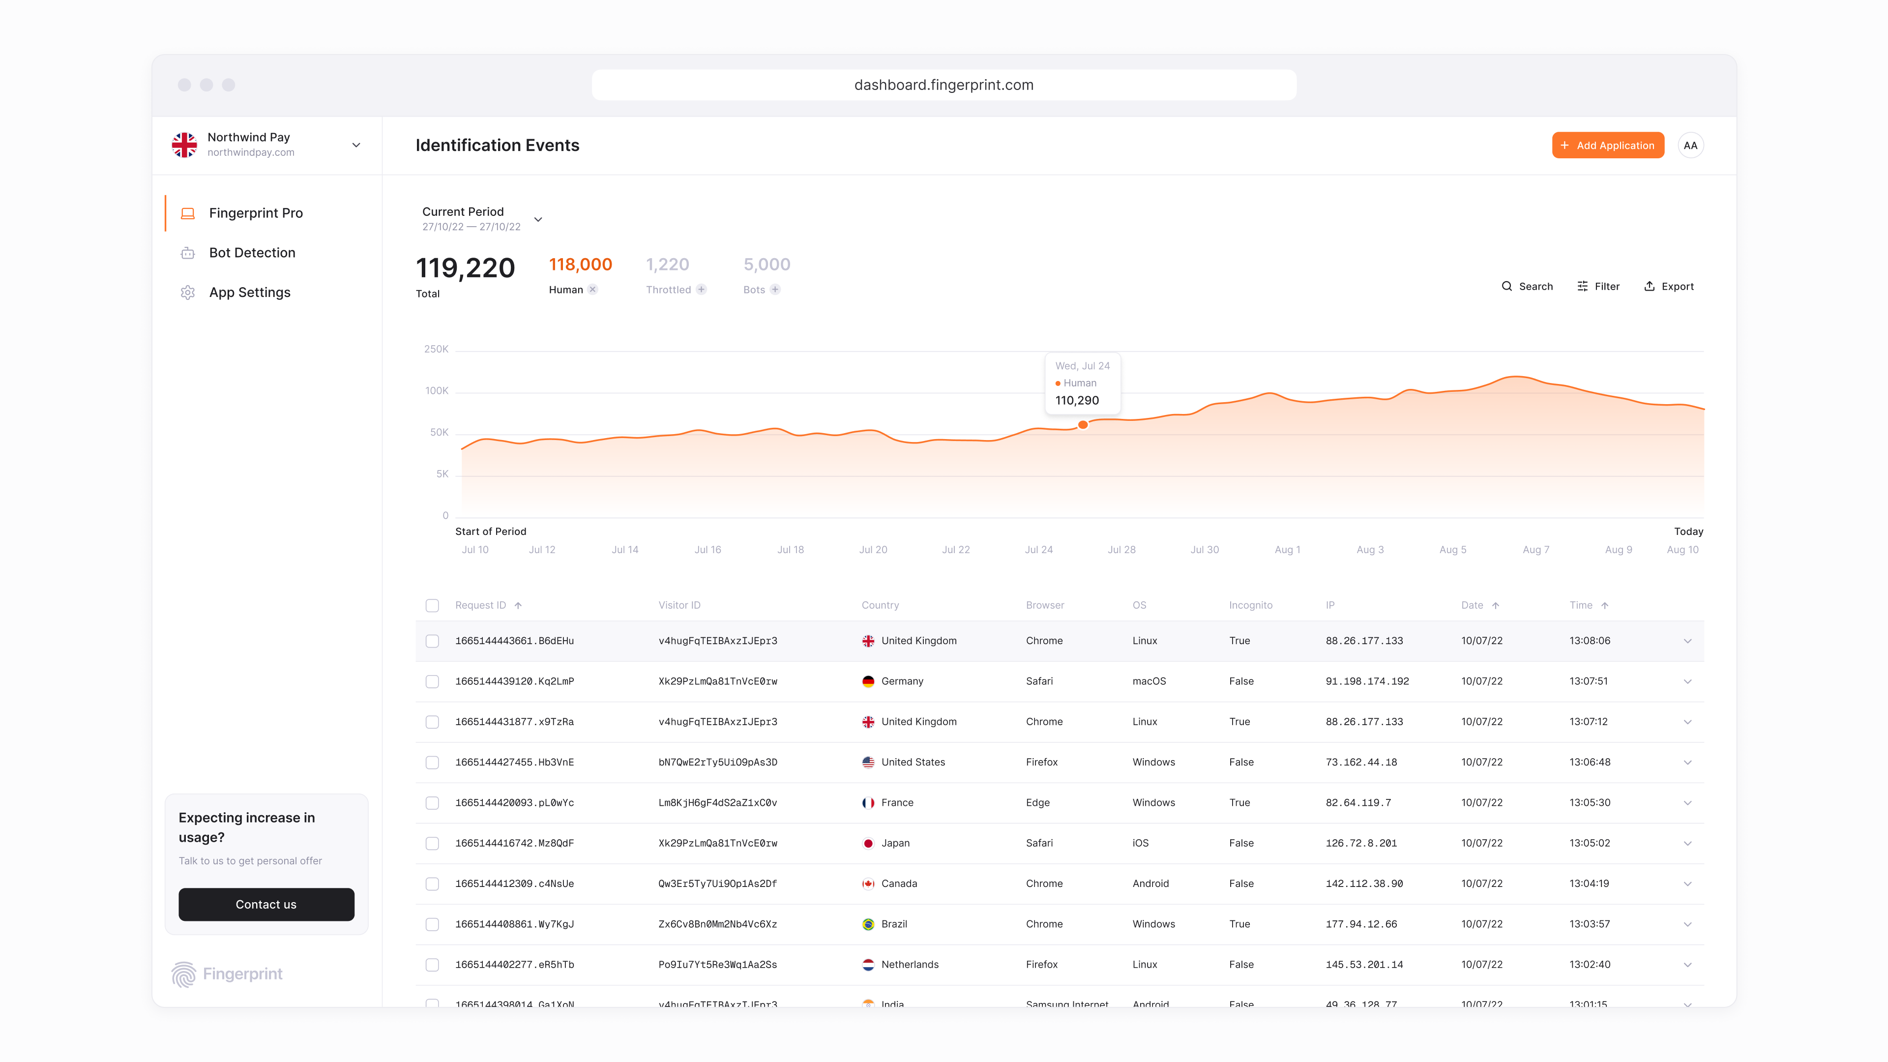The image size is (1888, 1062).
Task: Check the row 1665144443661.B6dEHu checkbox
Action: [x=433, y=641]
